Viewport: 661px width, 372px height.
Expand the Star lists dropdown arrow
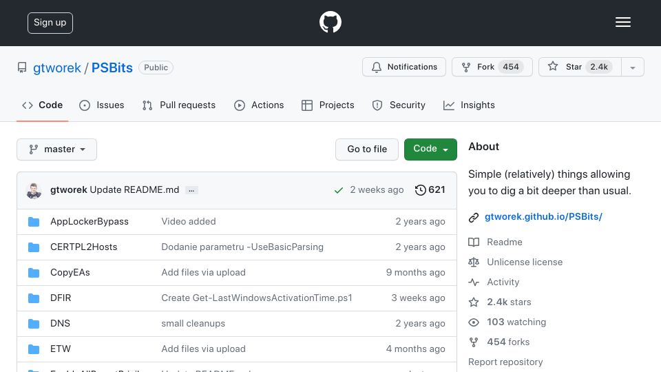[x=632, y=67]
